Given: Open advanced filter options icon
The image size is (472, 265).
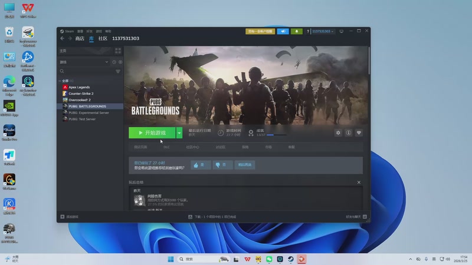Looking at the screenshot, I should [x=118, y=71].
